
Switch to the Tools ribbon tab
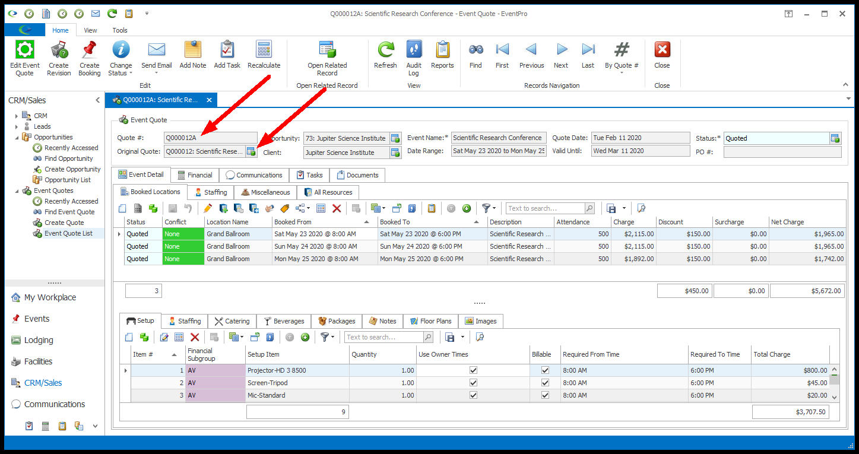coord(120,30)
